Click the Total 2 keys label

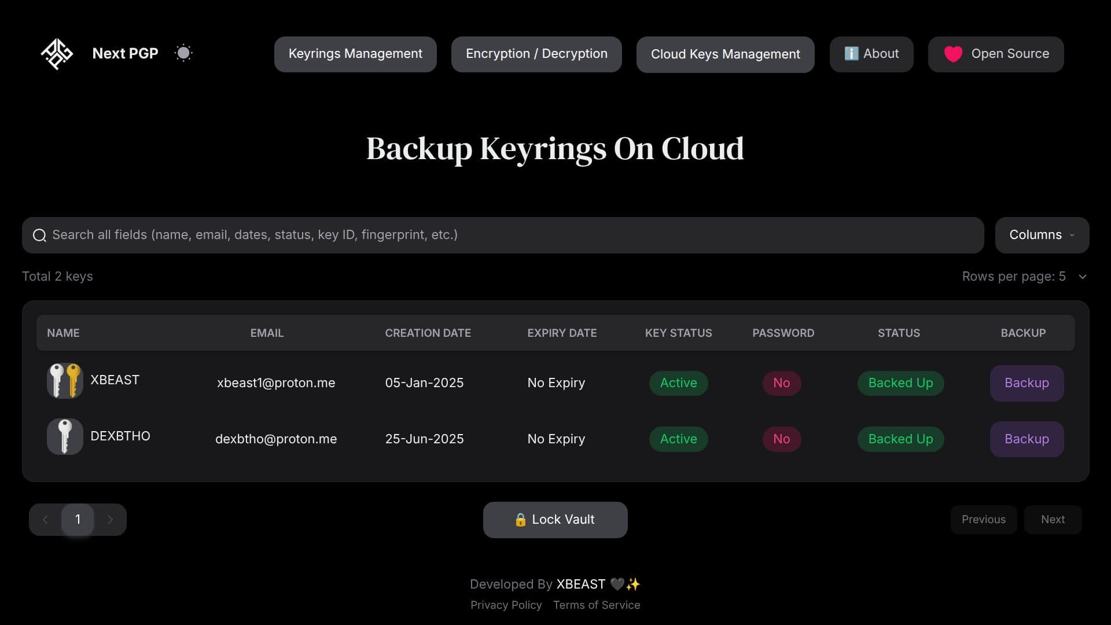57,277
